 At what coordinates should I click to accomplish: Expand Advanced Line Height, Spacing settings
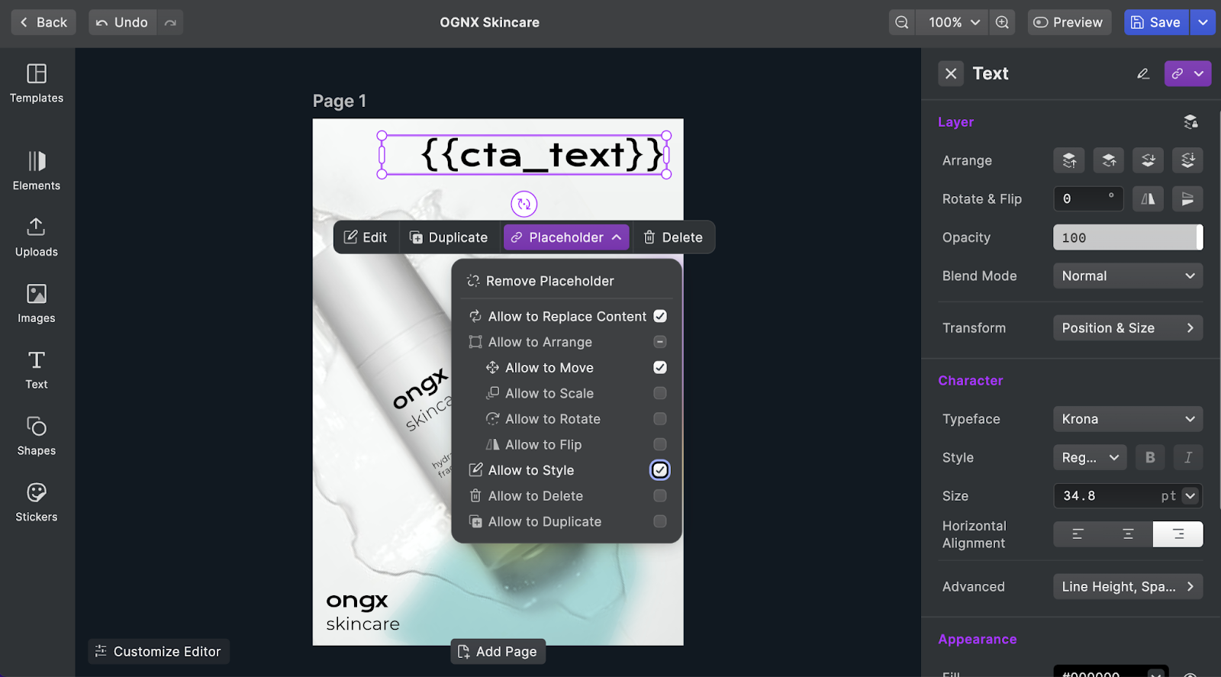[x=1128, y=586]
